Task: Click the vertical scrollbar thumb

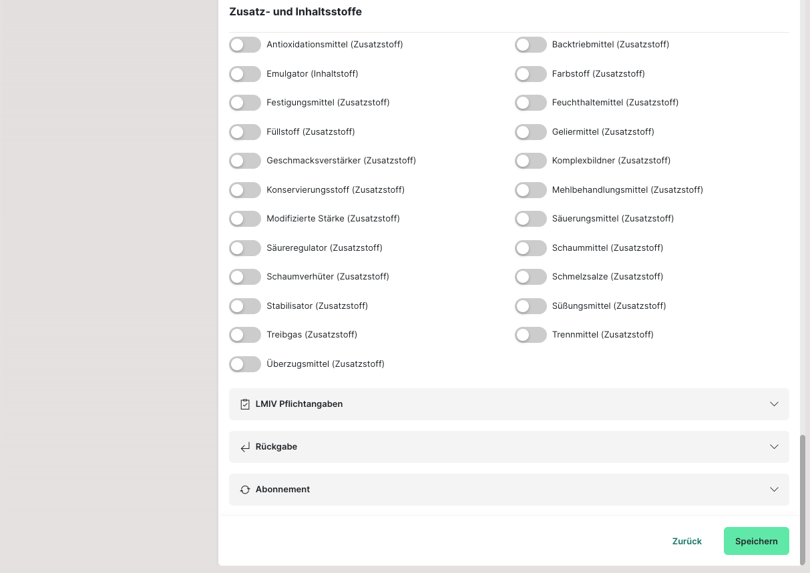Action: point(803,499)
